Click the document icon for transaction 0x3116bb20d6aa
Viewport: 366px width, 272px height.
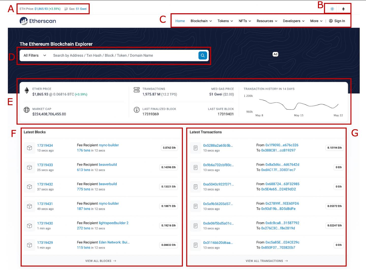pyautogui.click(x=196, y=245)
